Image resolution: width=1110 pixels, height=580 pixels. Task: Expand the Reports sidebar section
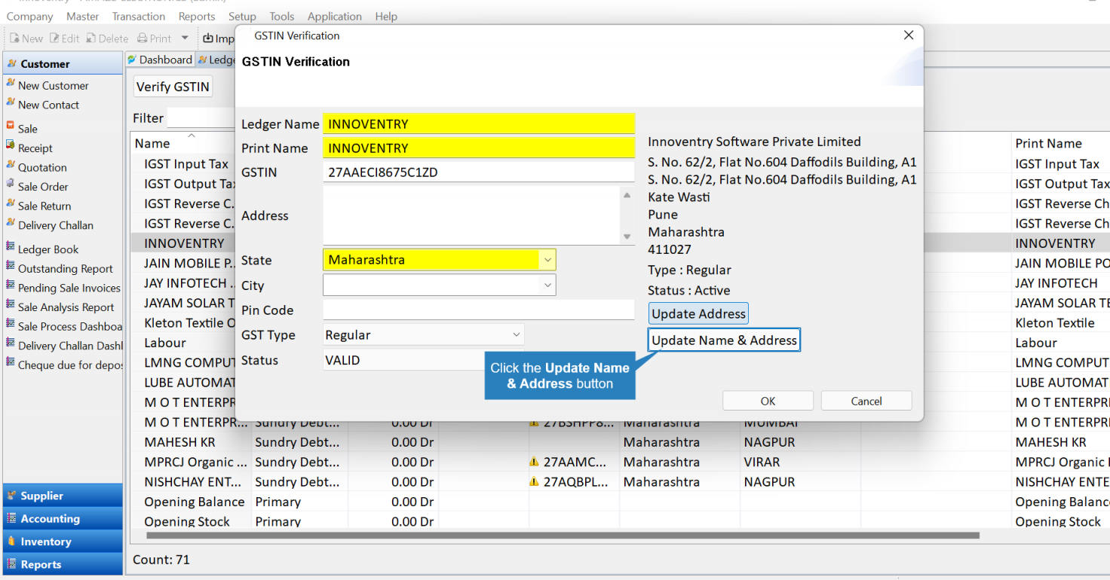[63, 564]
